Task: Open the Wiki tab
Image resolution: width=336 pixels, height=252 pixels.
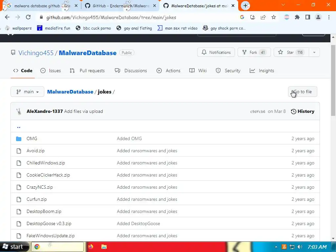Action: click(x=198, y=71)
